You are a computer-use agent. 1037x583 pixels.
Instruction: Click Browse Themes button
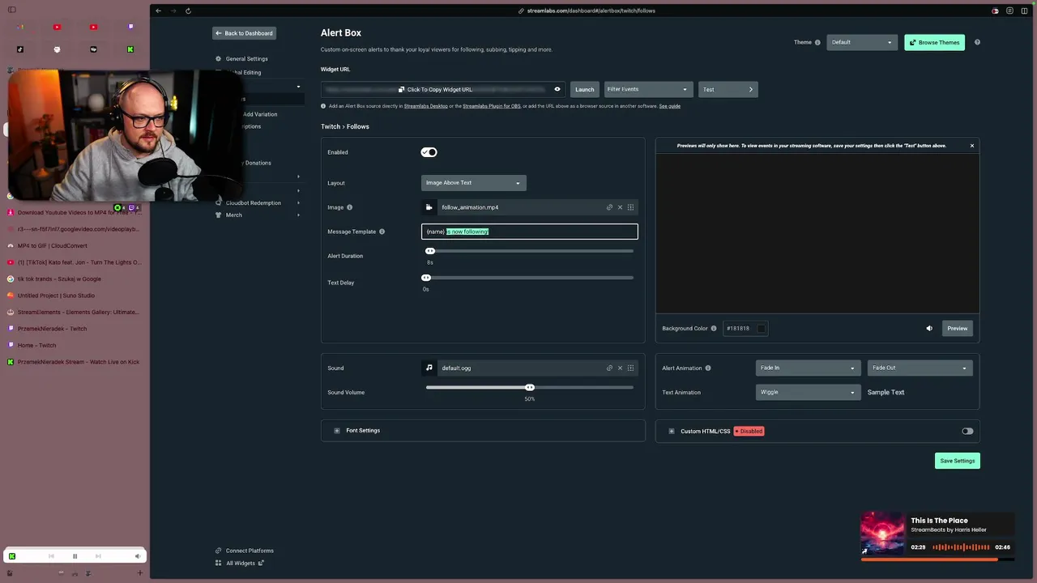tap(934, 42)
